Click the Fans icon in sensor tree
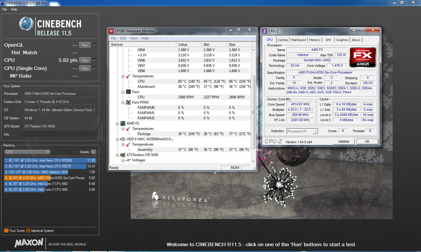Image resolution: width=421 pixels, height=252 pixels. coord(128,92)
